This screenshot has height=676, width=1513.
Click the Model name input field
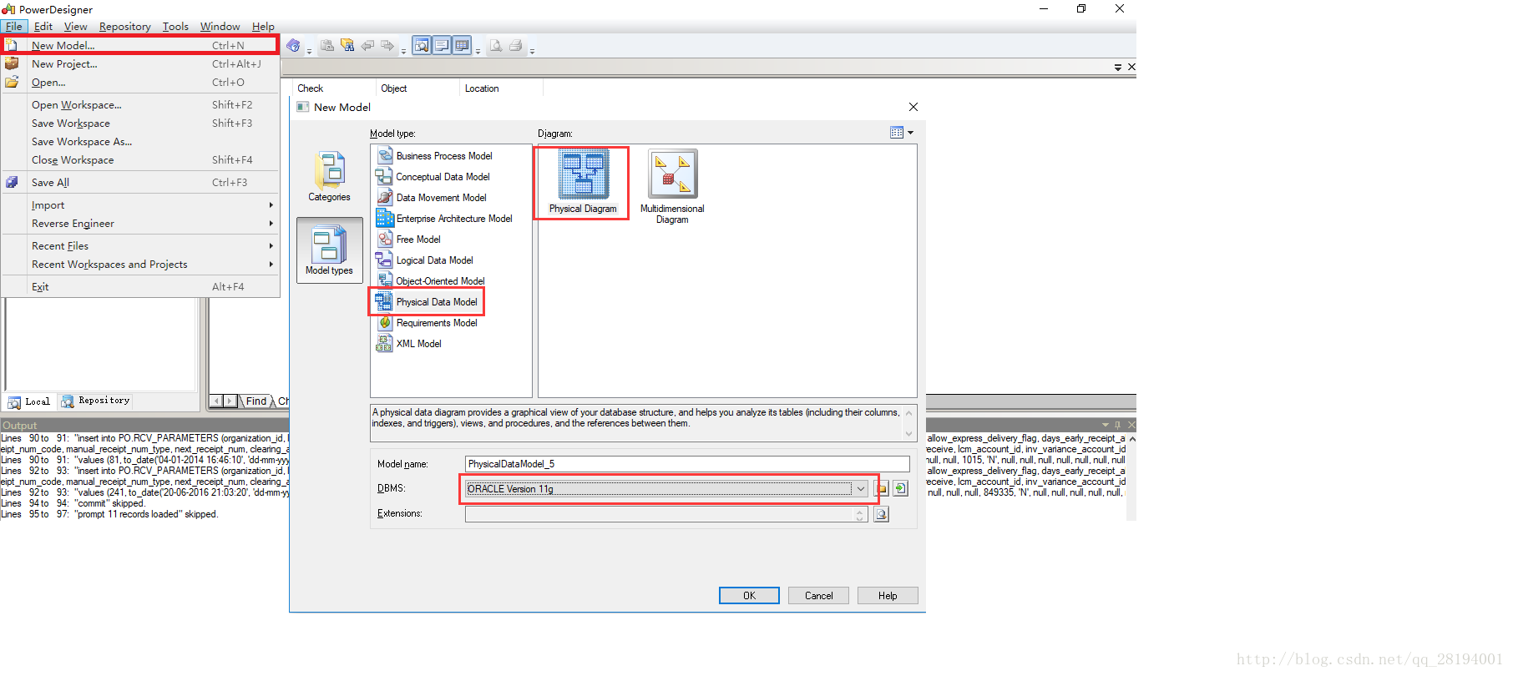pos(687,464)
